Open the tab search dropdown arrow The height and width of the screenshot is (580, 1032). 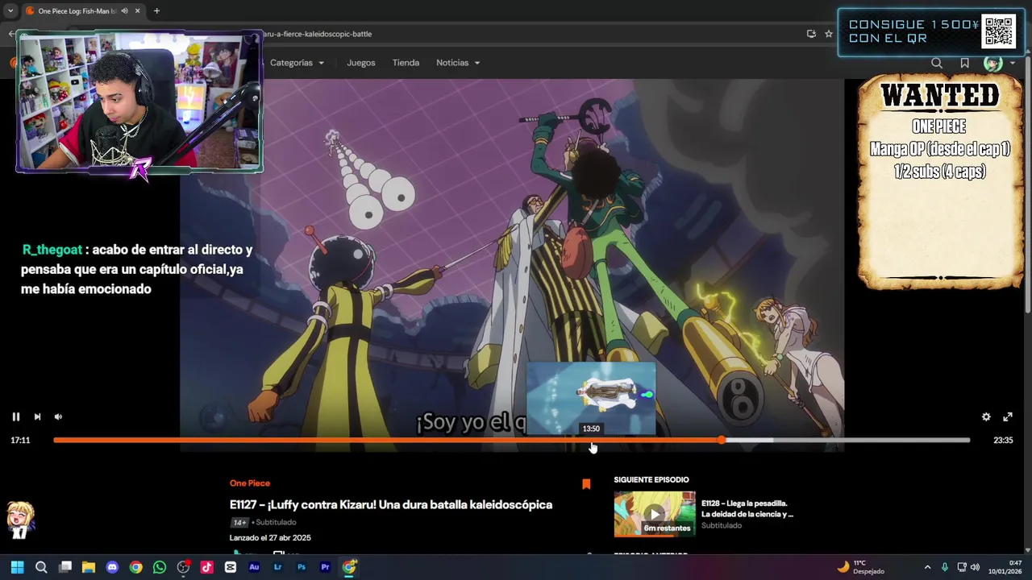pos(10,11)
